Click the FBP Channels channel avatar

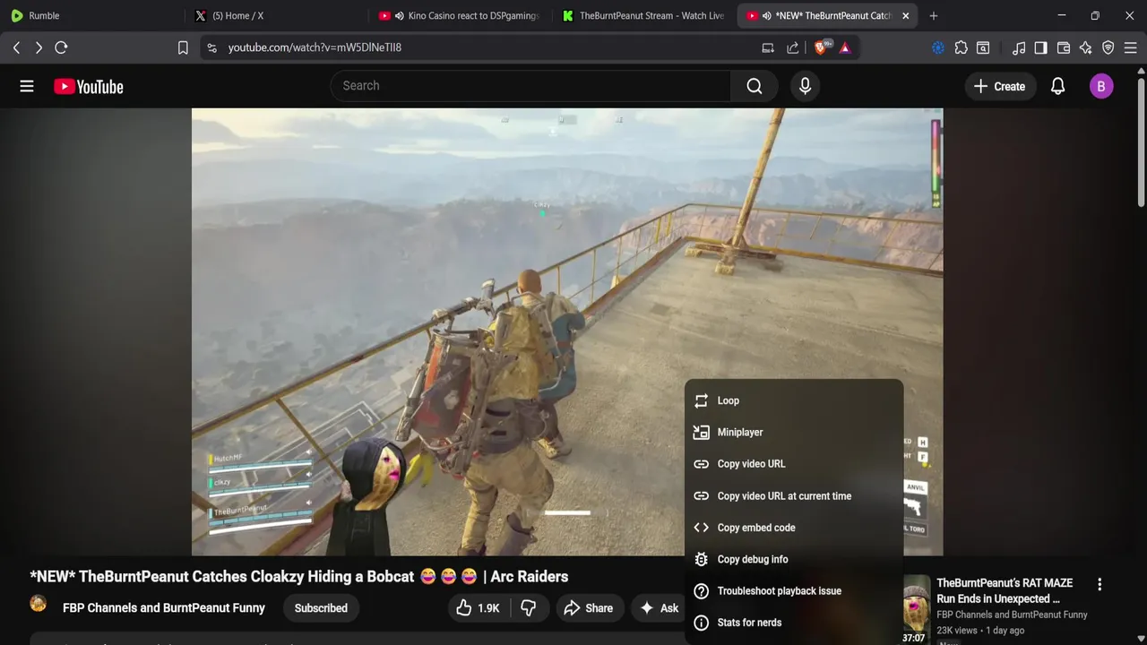pos(39,604)
